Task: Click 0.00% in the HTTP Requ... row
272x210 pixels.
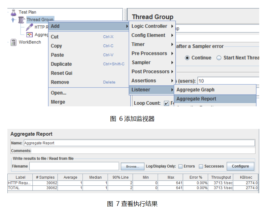Action: [x=196, y=183]
